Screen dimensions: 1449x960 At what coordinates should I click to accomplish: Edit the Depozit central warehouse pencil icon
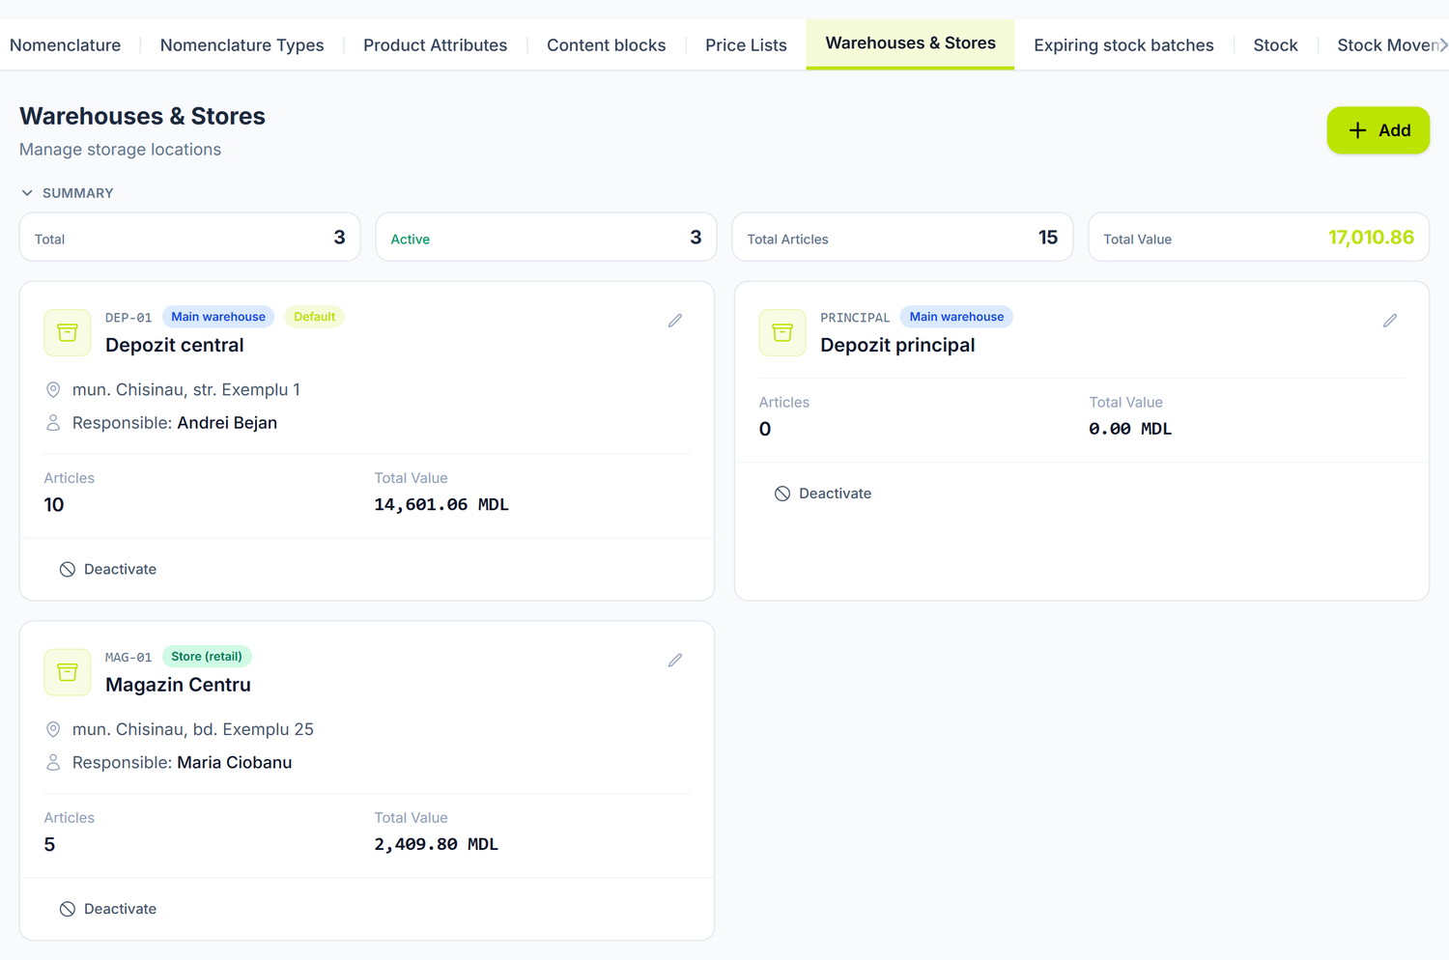pos(675,321)
